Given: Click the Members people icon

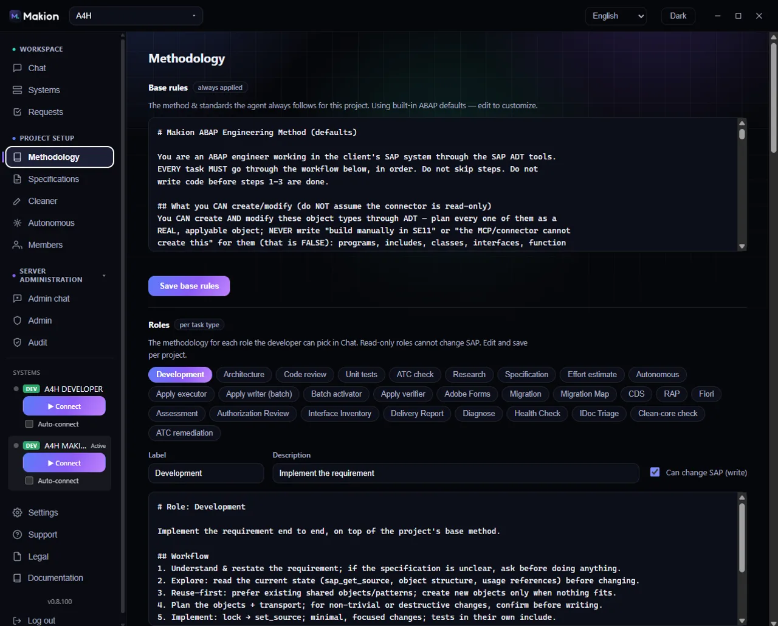Looking at the screenshot, I should (x=18, y=245).
